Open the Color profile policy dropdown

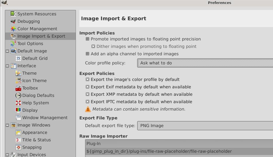coord(205,63)
